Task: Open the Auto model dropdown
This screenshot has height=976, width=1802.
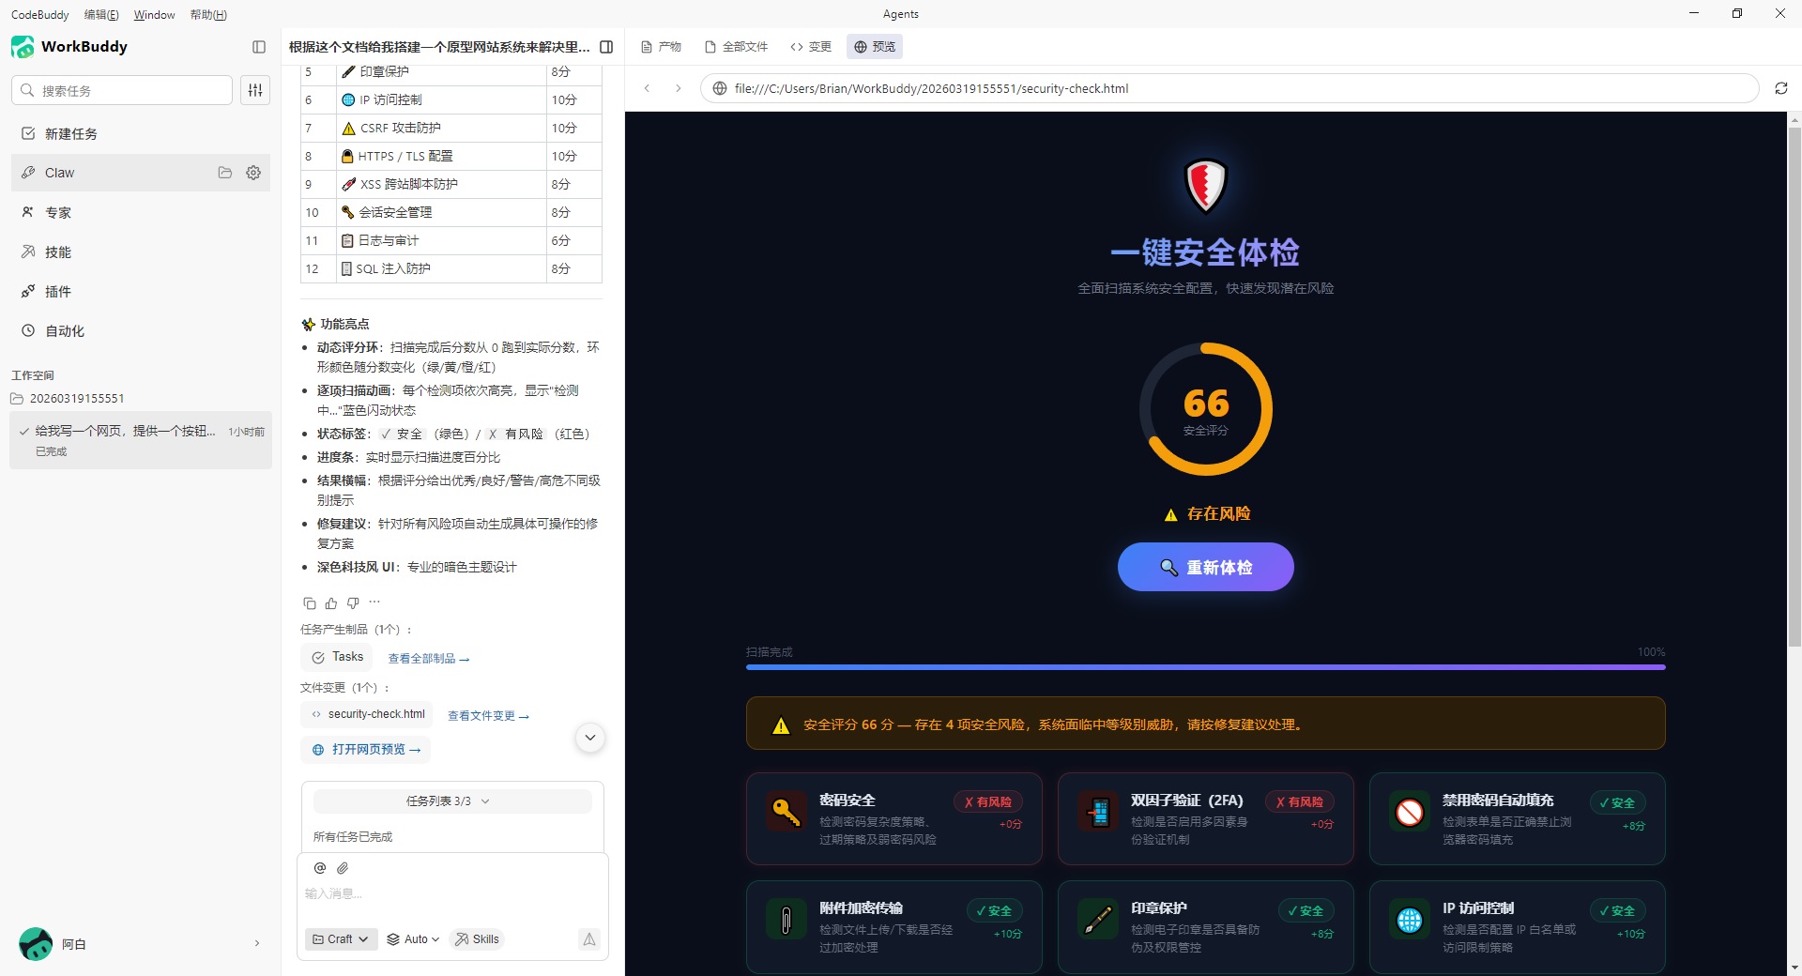Action: [x=412, y=938]
